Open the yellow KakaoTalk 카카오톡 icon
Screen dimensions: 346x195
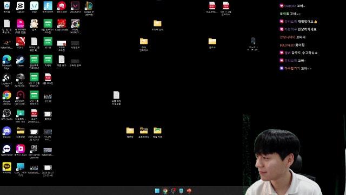(x=7, y=168)
